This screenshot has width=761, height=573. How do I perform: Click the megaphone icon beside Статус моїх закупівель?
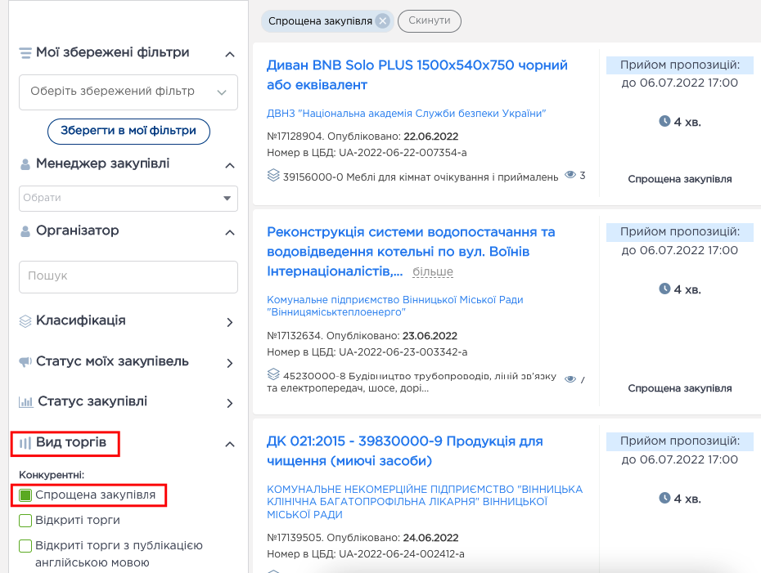click(x=25, y=362)
